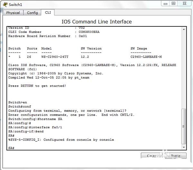Click the '%SYS-5-CONFIG_I' console message
193x170 pixels.
61,140
